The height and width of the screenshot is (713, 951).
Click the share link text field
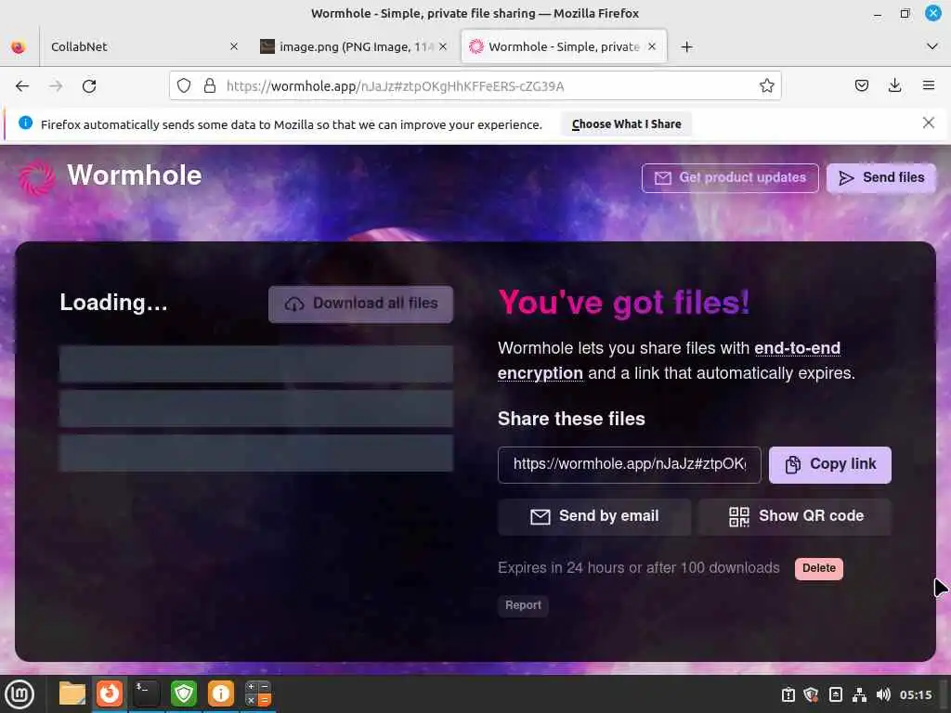pyautogui.click(x=629, y=464)
